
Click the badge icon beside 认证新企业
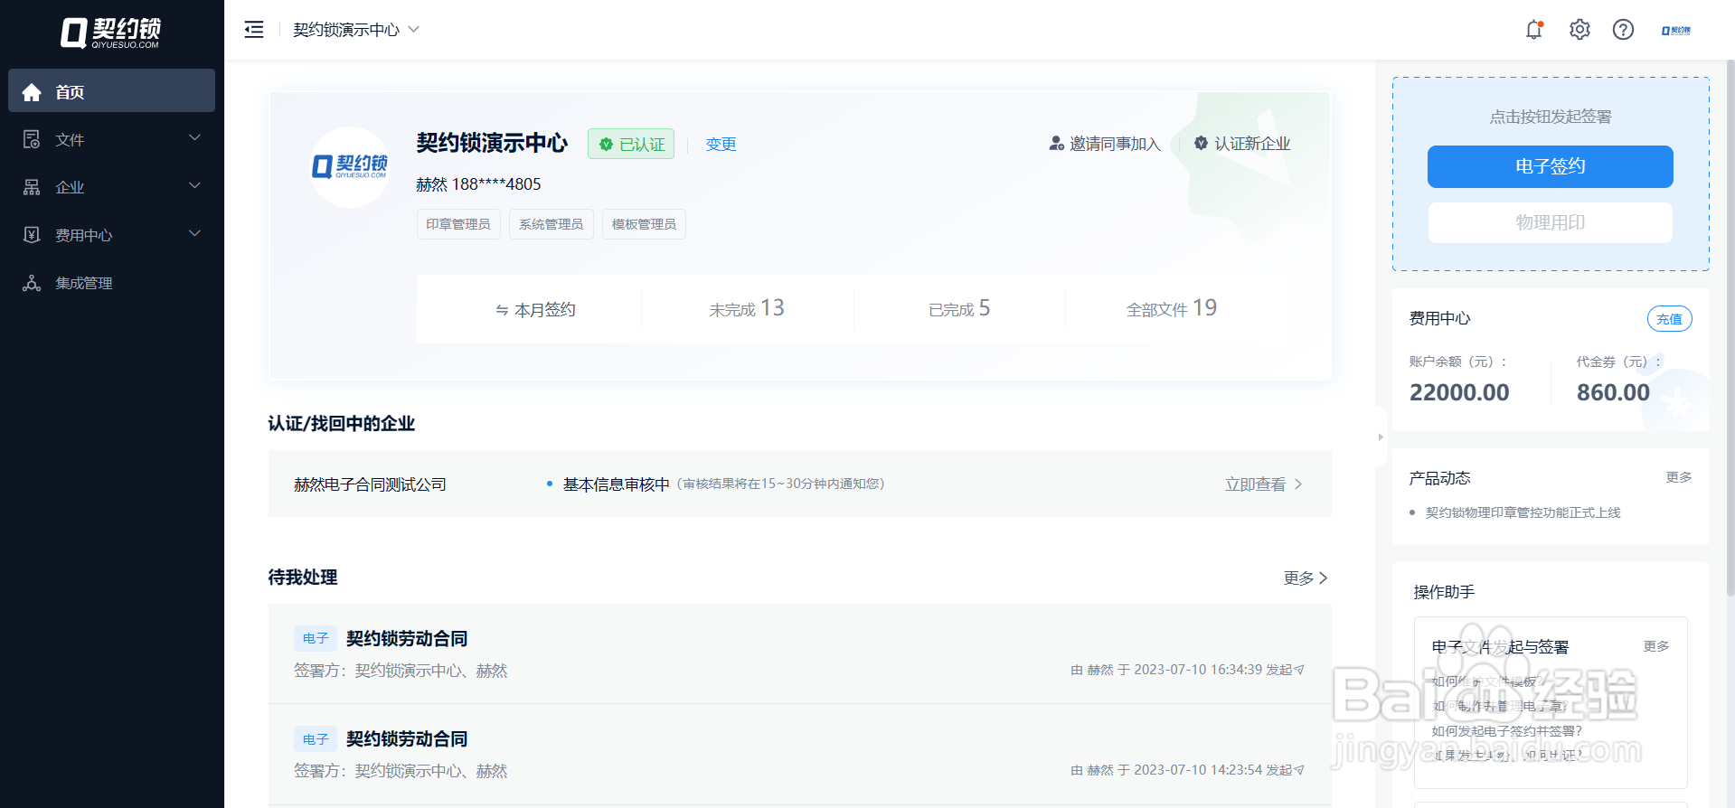pyautogui.click(x=1201, y=143)
